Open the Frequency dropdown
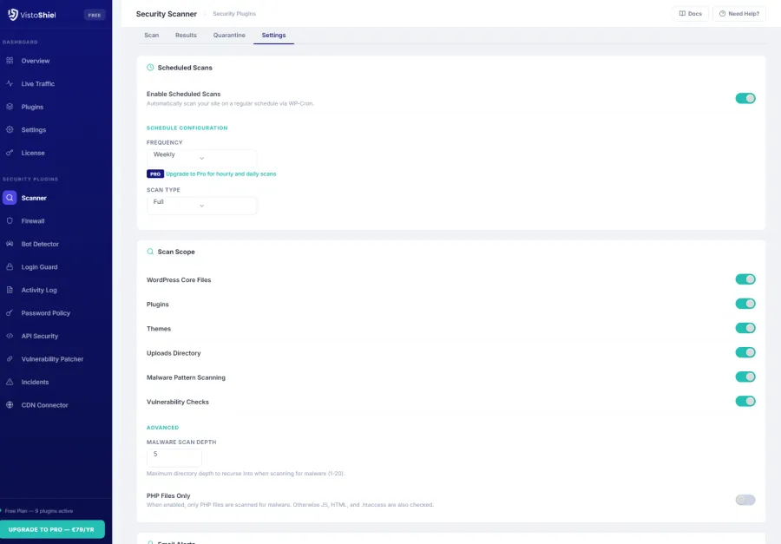This screenshot has width=781, height=544. 201,154
